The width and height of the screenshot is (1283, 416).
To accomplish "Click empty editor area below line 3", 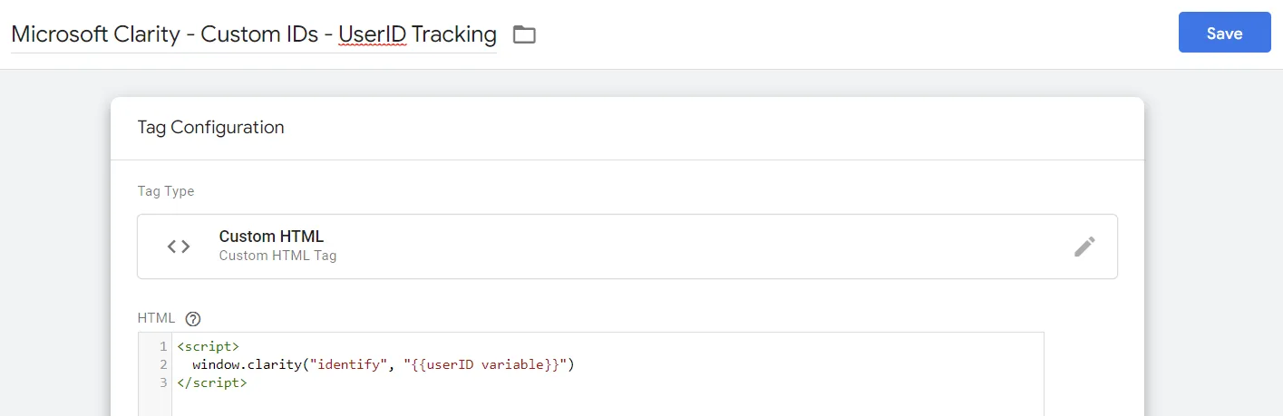I will [x=607, y=403].
